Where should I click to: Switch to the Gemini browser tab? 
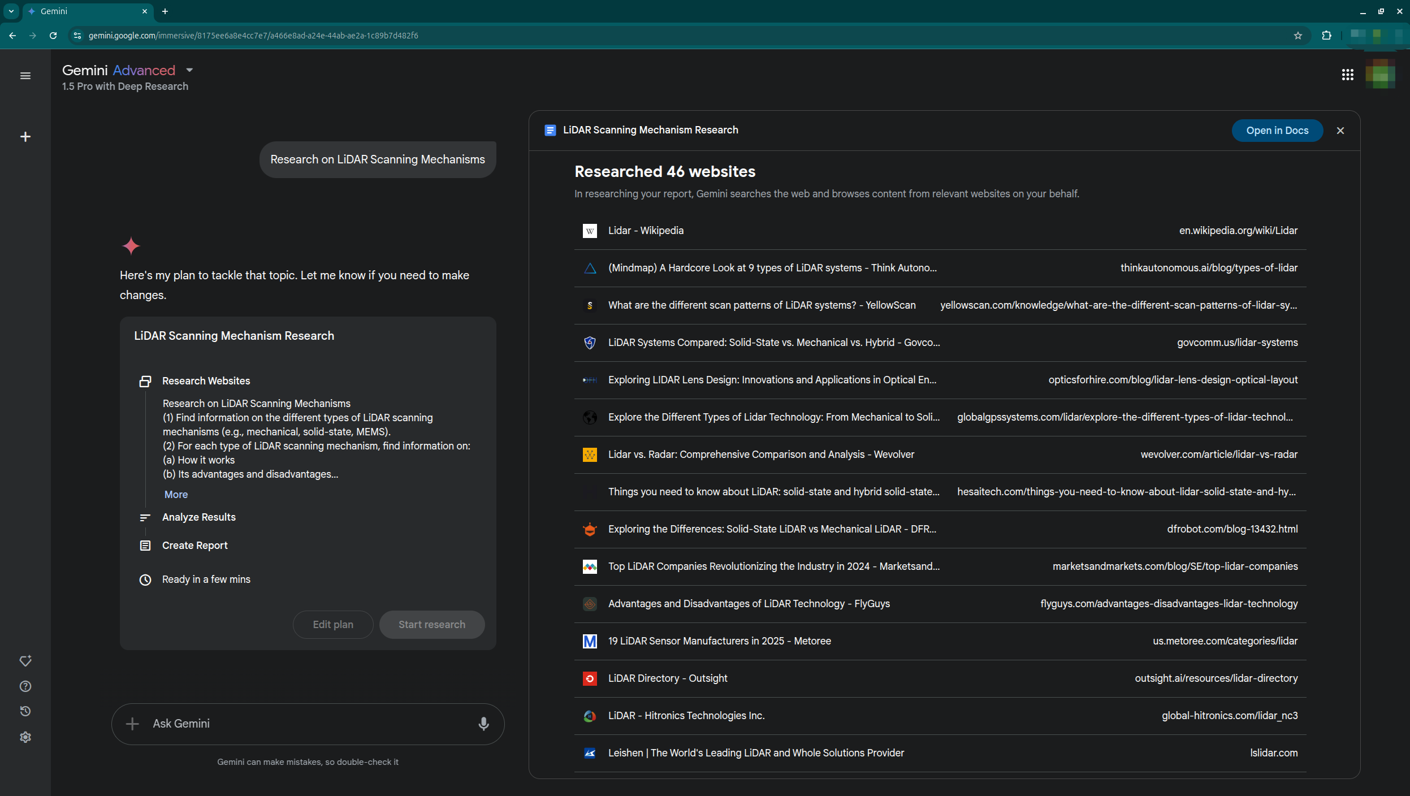pos(85,11)
